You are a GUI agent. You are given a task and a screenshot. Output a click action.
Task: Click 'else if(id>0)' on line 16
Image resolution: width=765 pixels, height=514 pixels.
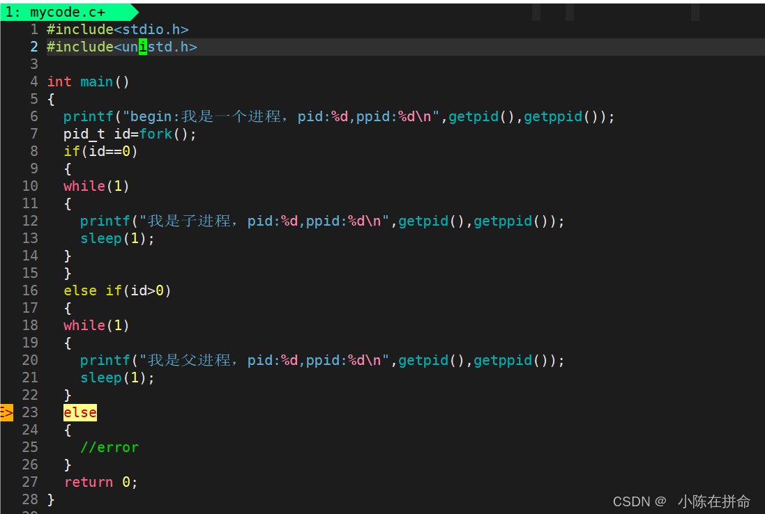tap(117, 291)
